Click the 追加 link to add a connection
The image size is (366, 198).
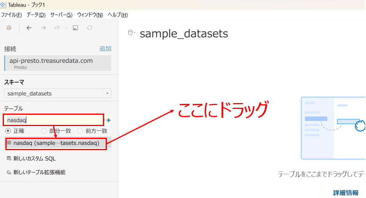[105, 49]
